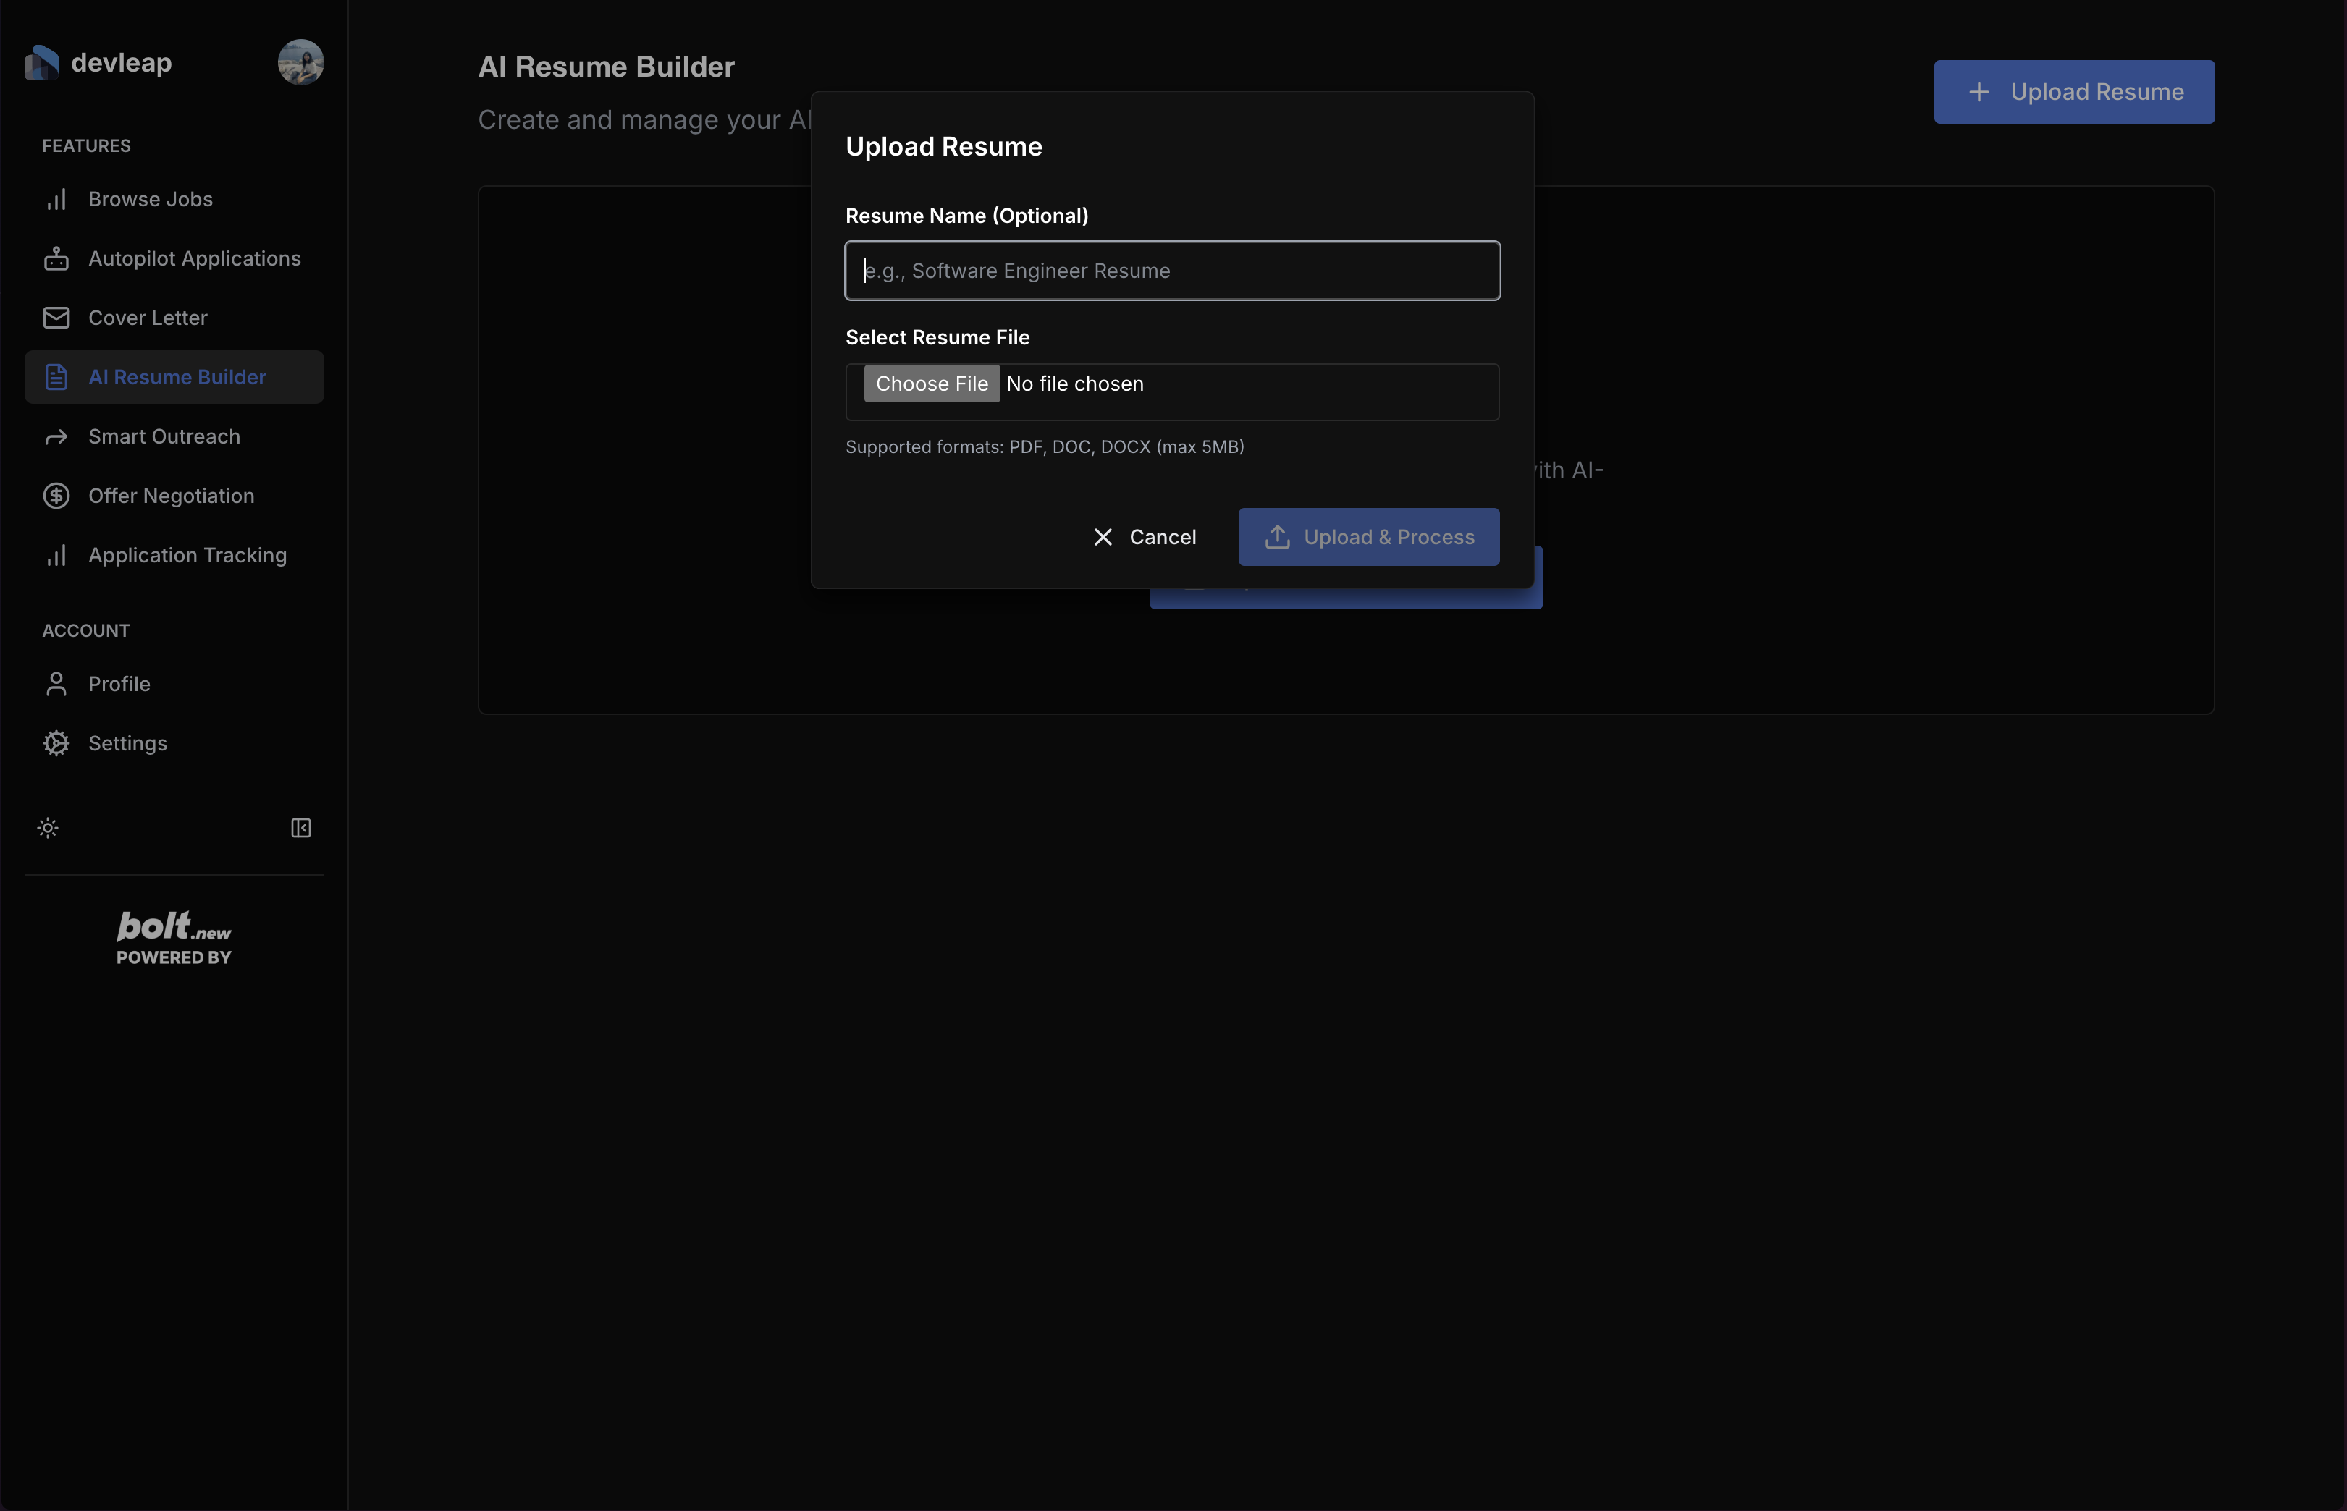Click the Cover Letter envelope icon
This screenshot has height=1511, width=2347.
coord(56,318)
